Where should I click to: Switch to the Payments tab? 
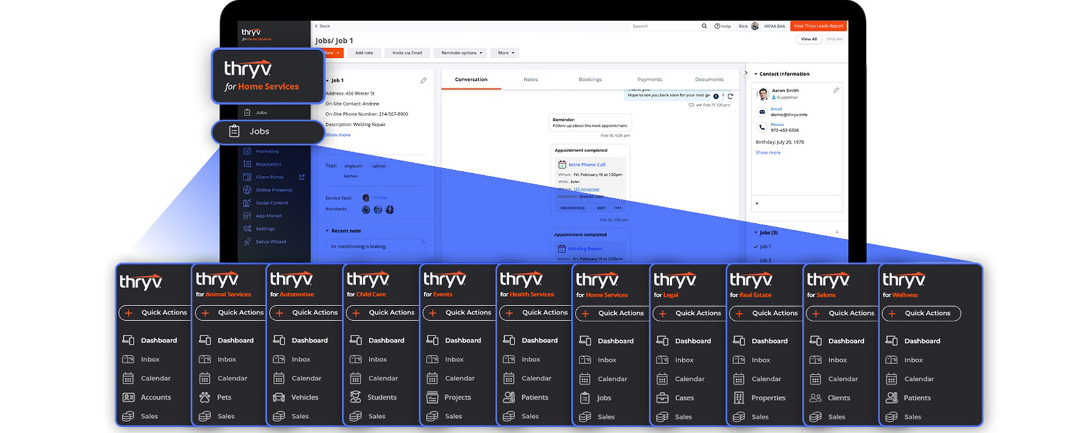[x=649, y=80]
